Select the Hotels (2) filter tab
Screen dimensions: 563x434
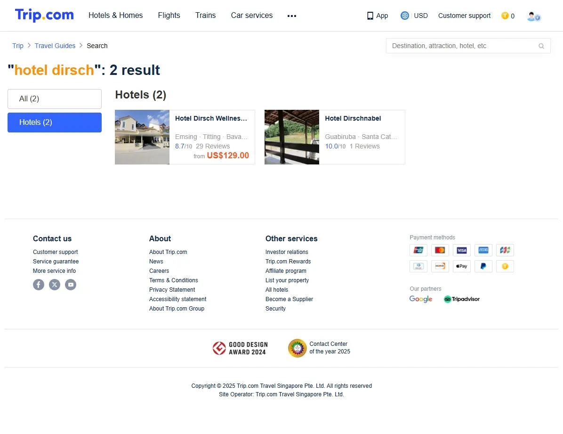coord(55,123)
